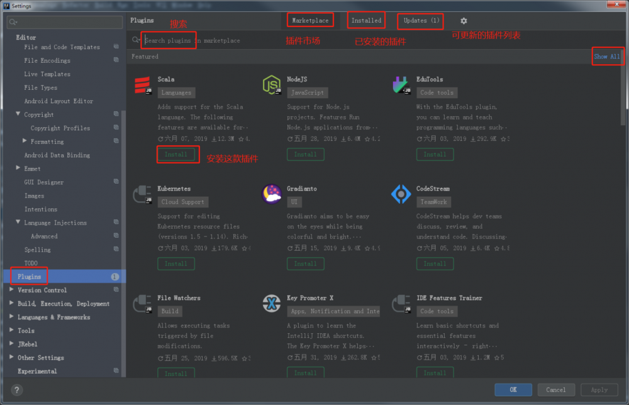
Task: Click the Scala plugin icon
Action: click(143, 85)
